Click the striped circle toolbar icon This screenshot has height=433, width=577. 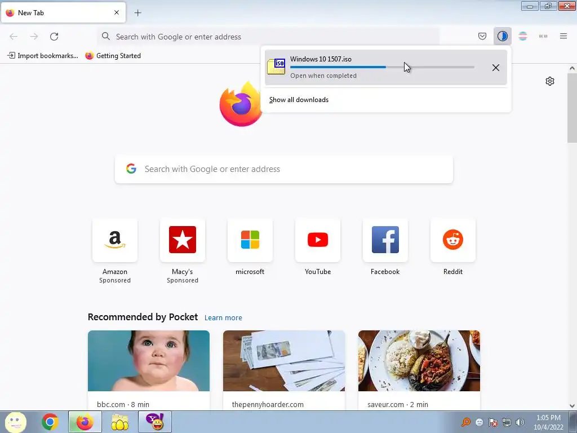(522, 36)
